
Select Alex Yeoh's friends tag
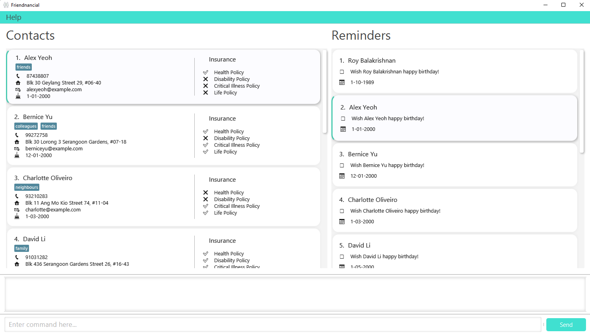coord(23,67)
